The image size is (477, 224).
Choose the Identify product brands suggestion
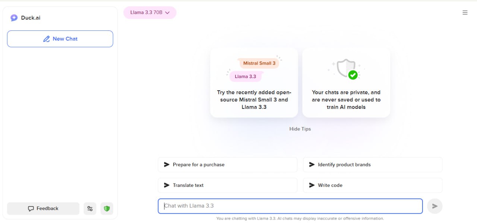pyautogui.click(x=372, y=165)
